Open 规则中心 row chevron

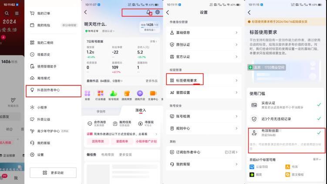[x=236, y=128]
